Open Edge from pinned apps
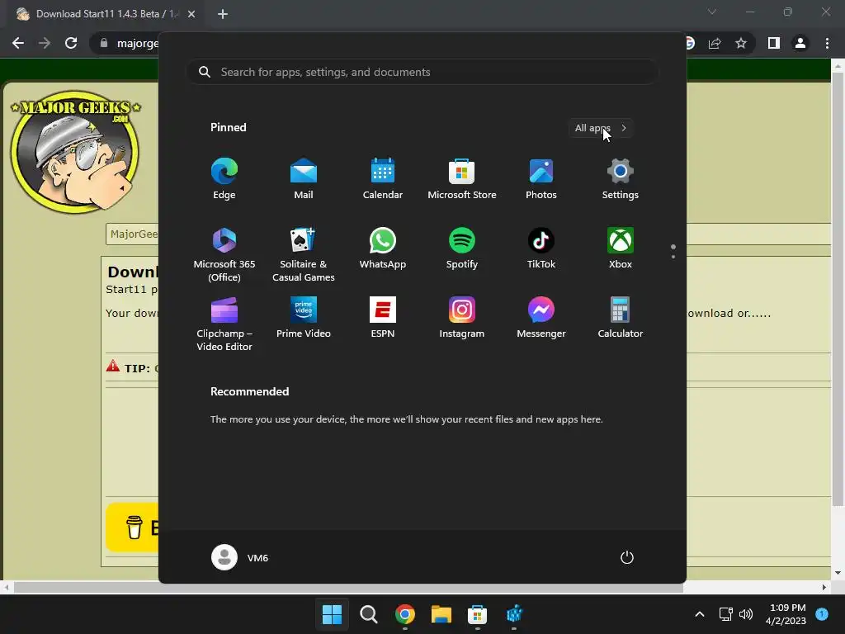This screenshot has width=845, height=634. [224, 179]
